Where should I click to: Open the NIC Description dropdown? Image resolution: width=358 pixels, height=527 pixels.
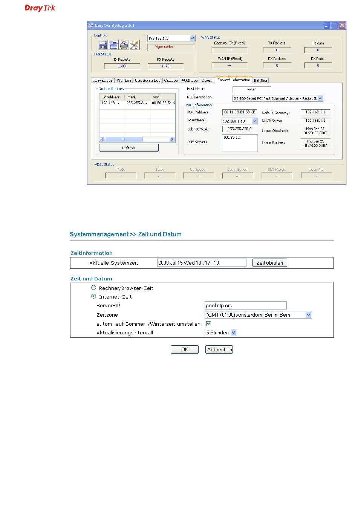pos(320,98)
